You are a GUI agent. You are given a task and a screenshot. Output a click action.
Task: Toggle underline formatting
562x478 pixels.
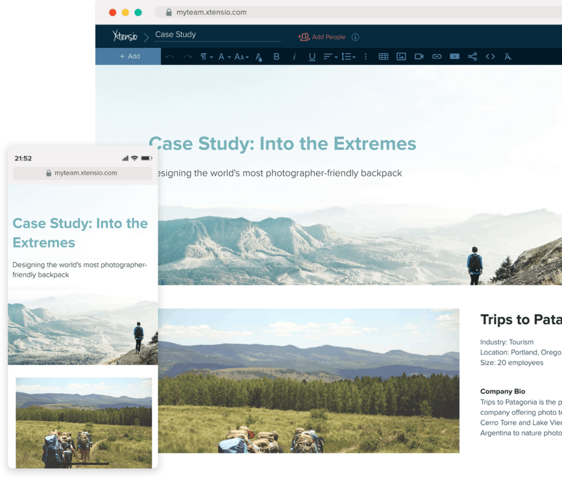(312, 57)
